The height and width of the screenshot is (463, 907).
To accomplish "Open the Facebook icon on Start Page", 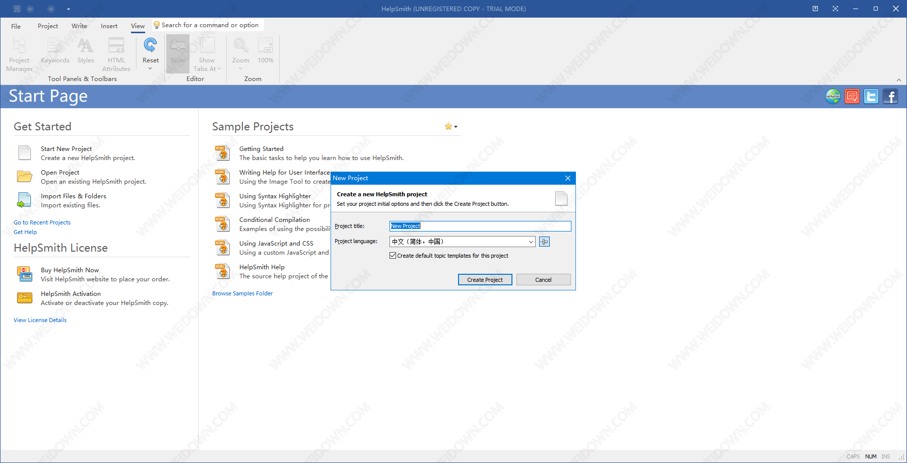I will click(x=890, y=96).
